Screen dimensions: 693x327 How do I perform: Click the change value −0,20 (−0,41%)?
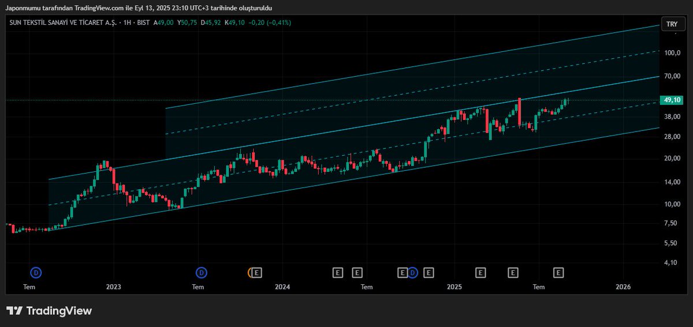[270, 22]
